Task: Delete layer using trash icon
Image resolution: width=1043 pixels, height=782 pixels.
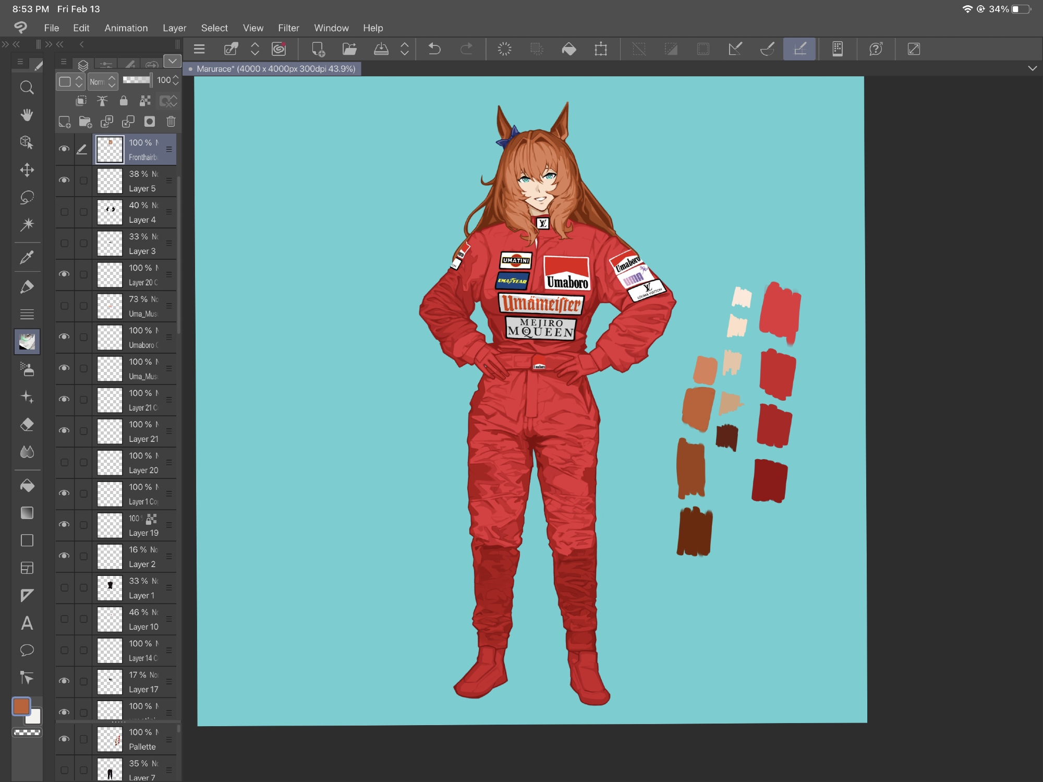Action: (x=171, y=122)
